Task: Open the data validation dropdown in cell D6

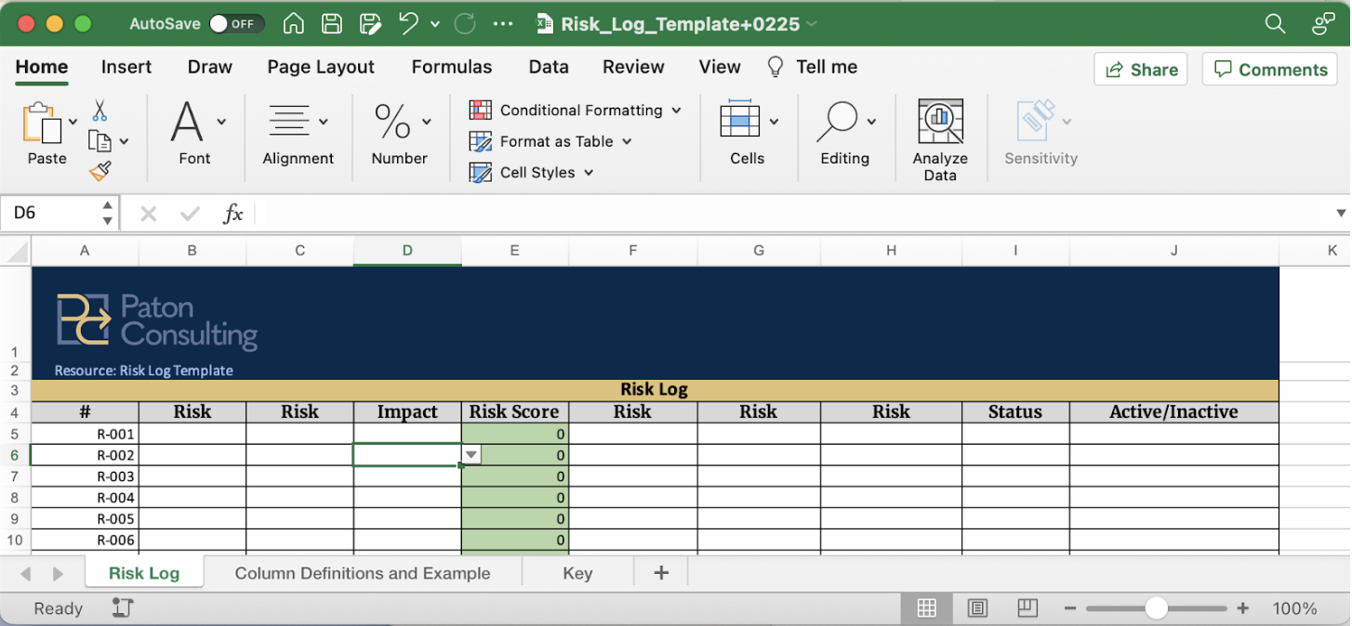Action: (471, 454)
